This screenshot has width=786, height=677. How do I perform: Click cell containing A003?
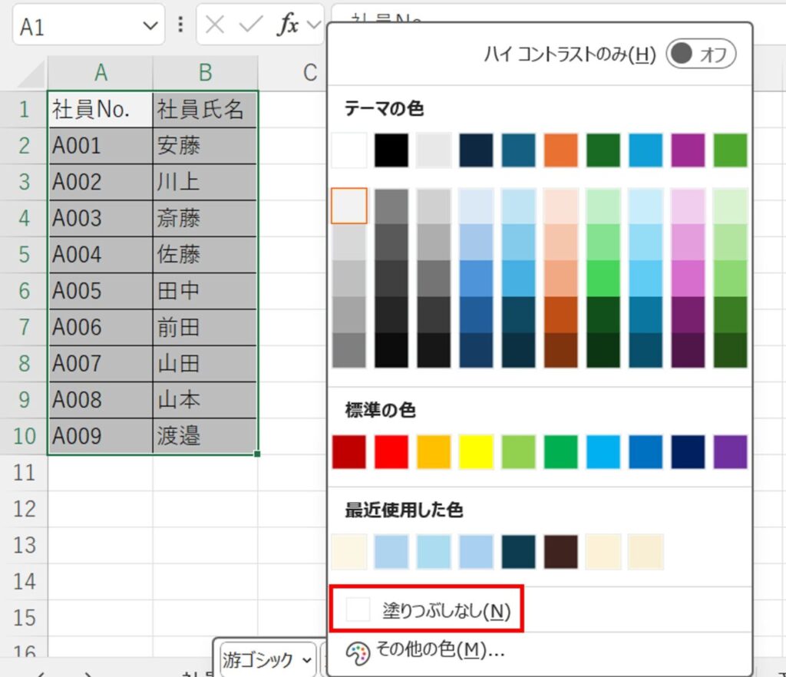pos(101,219)
